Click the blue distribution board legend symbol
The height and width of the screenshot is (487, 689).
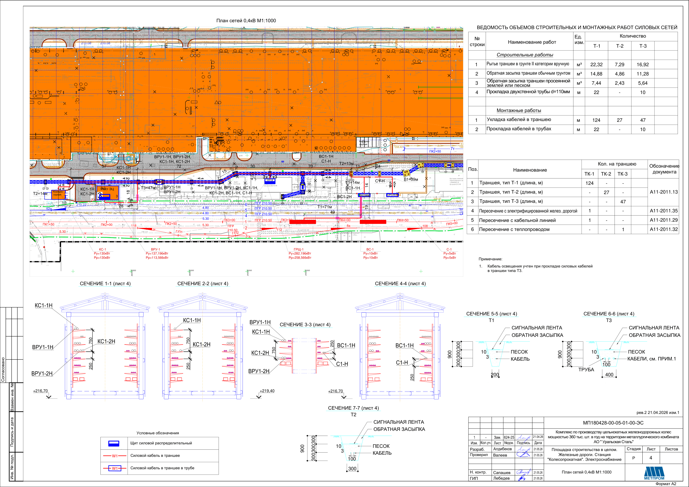(x=113, y=443)
